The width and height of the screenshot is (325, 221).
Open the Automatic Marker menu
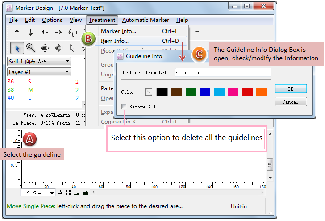click(x=146, y=20)
